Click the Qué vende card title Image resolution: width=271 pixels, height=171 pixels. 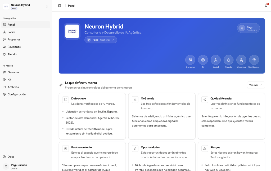(147, 98)
